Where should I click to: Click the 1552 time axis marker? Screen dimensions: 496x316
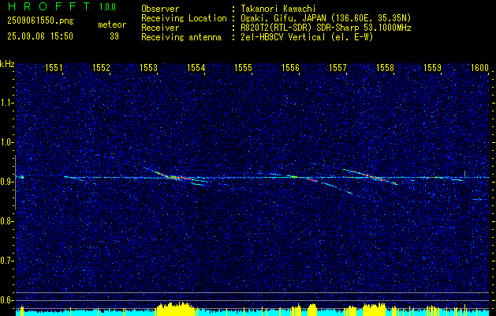point(101,67)
